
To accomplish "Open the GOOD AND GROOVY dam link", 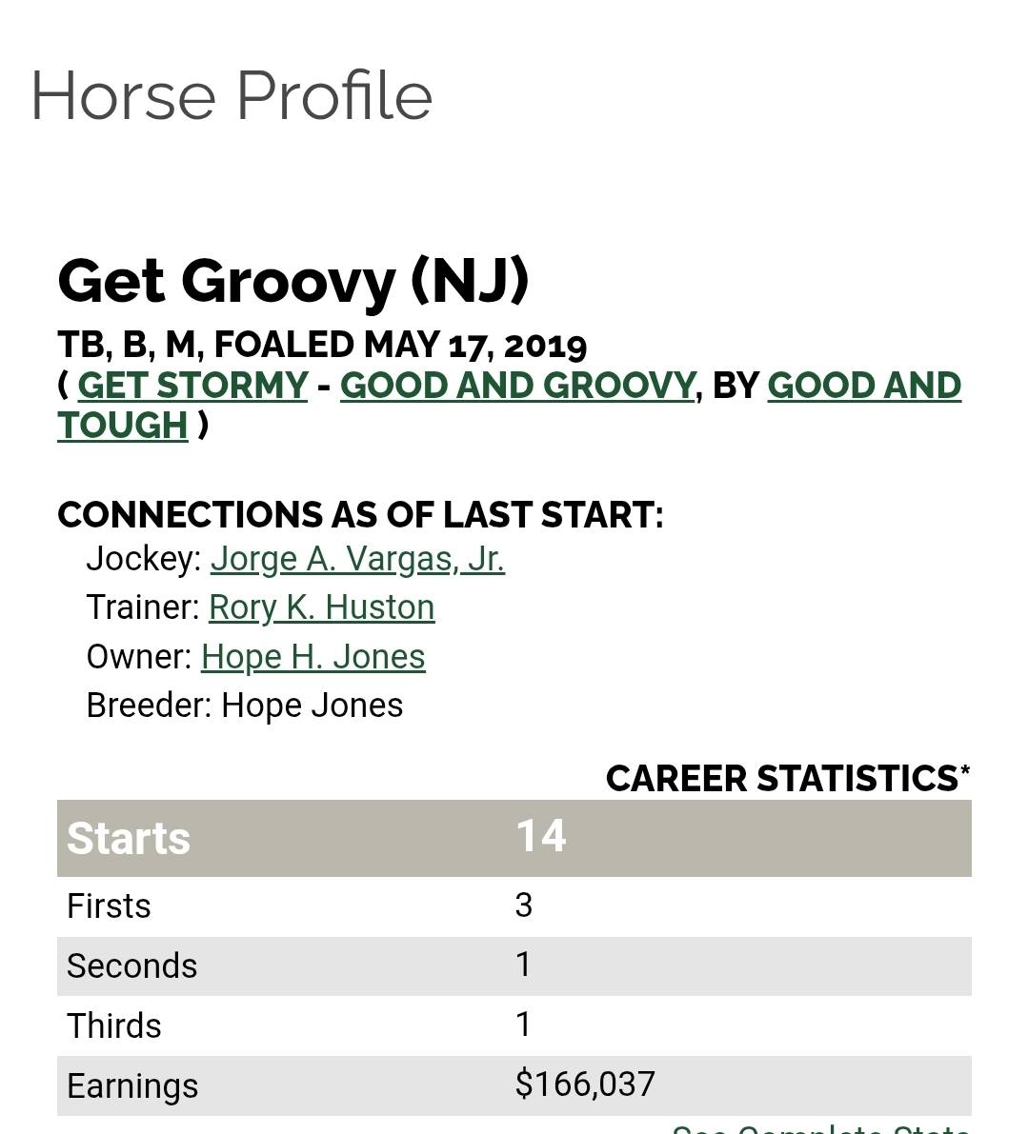I will pos(517,386).
